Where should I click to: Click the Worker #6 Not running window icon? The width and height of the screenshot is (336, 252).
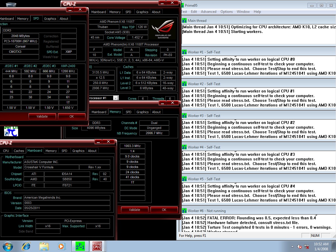(184, 211)
